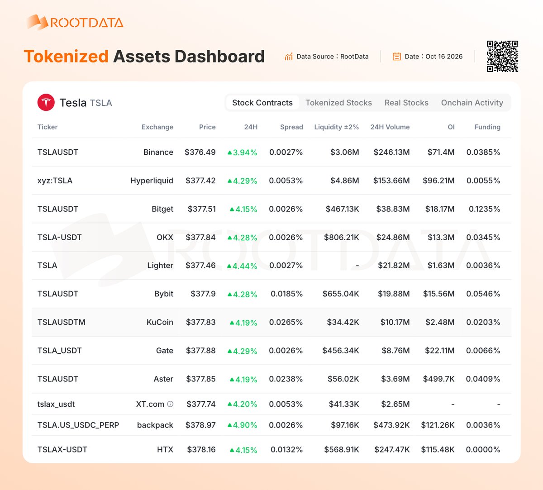Click the $96.21M open interest value

click(439, 181)
